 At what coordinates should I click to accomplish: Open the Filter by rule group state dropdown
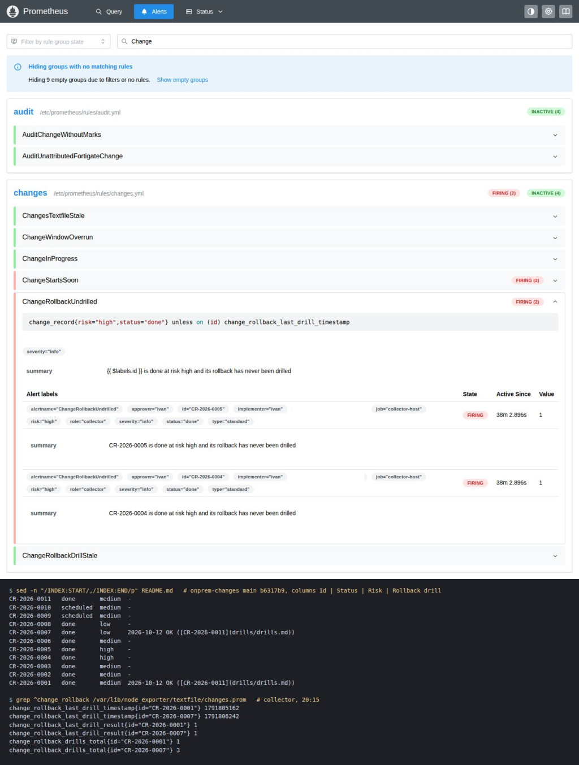point(58,41)
